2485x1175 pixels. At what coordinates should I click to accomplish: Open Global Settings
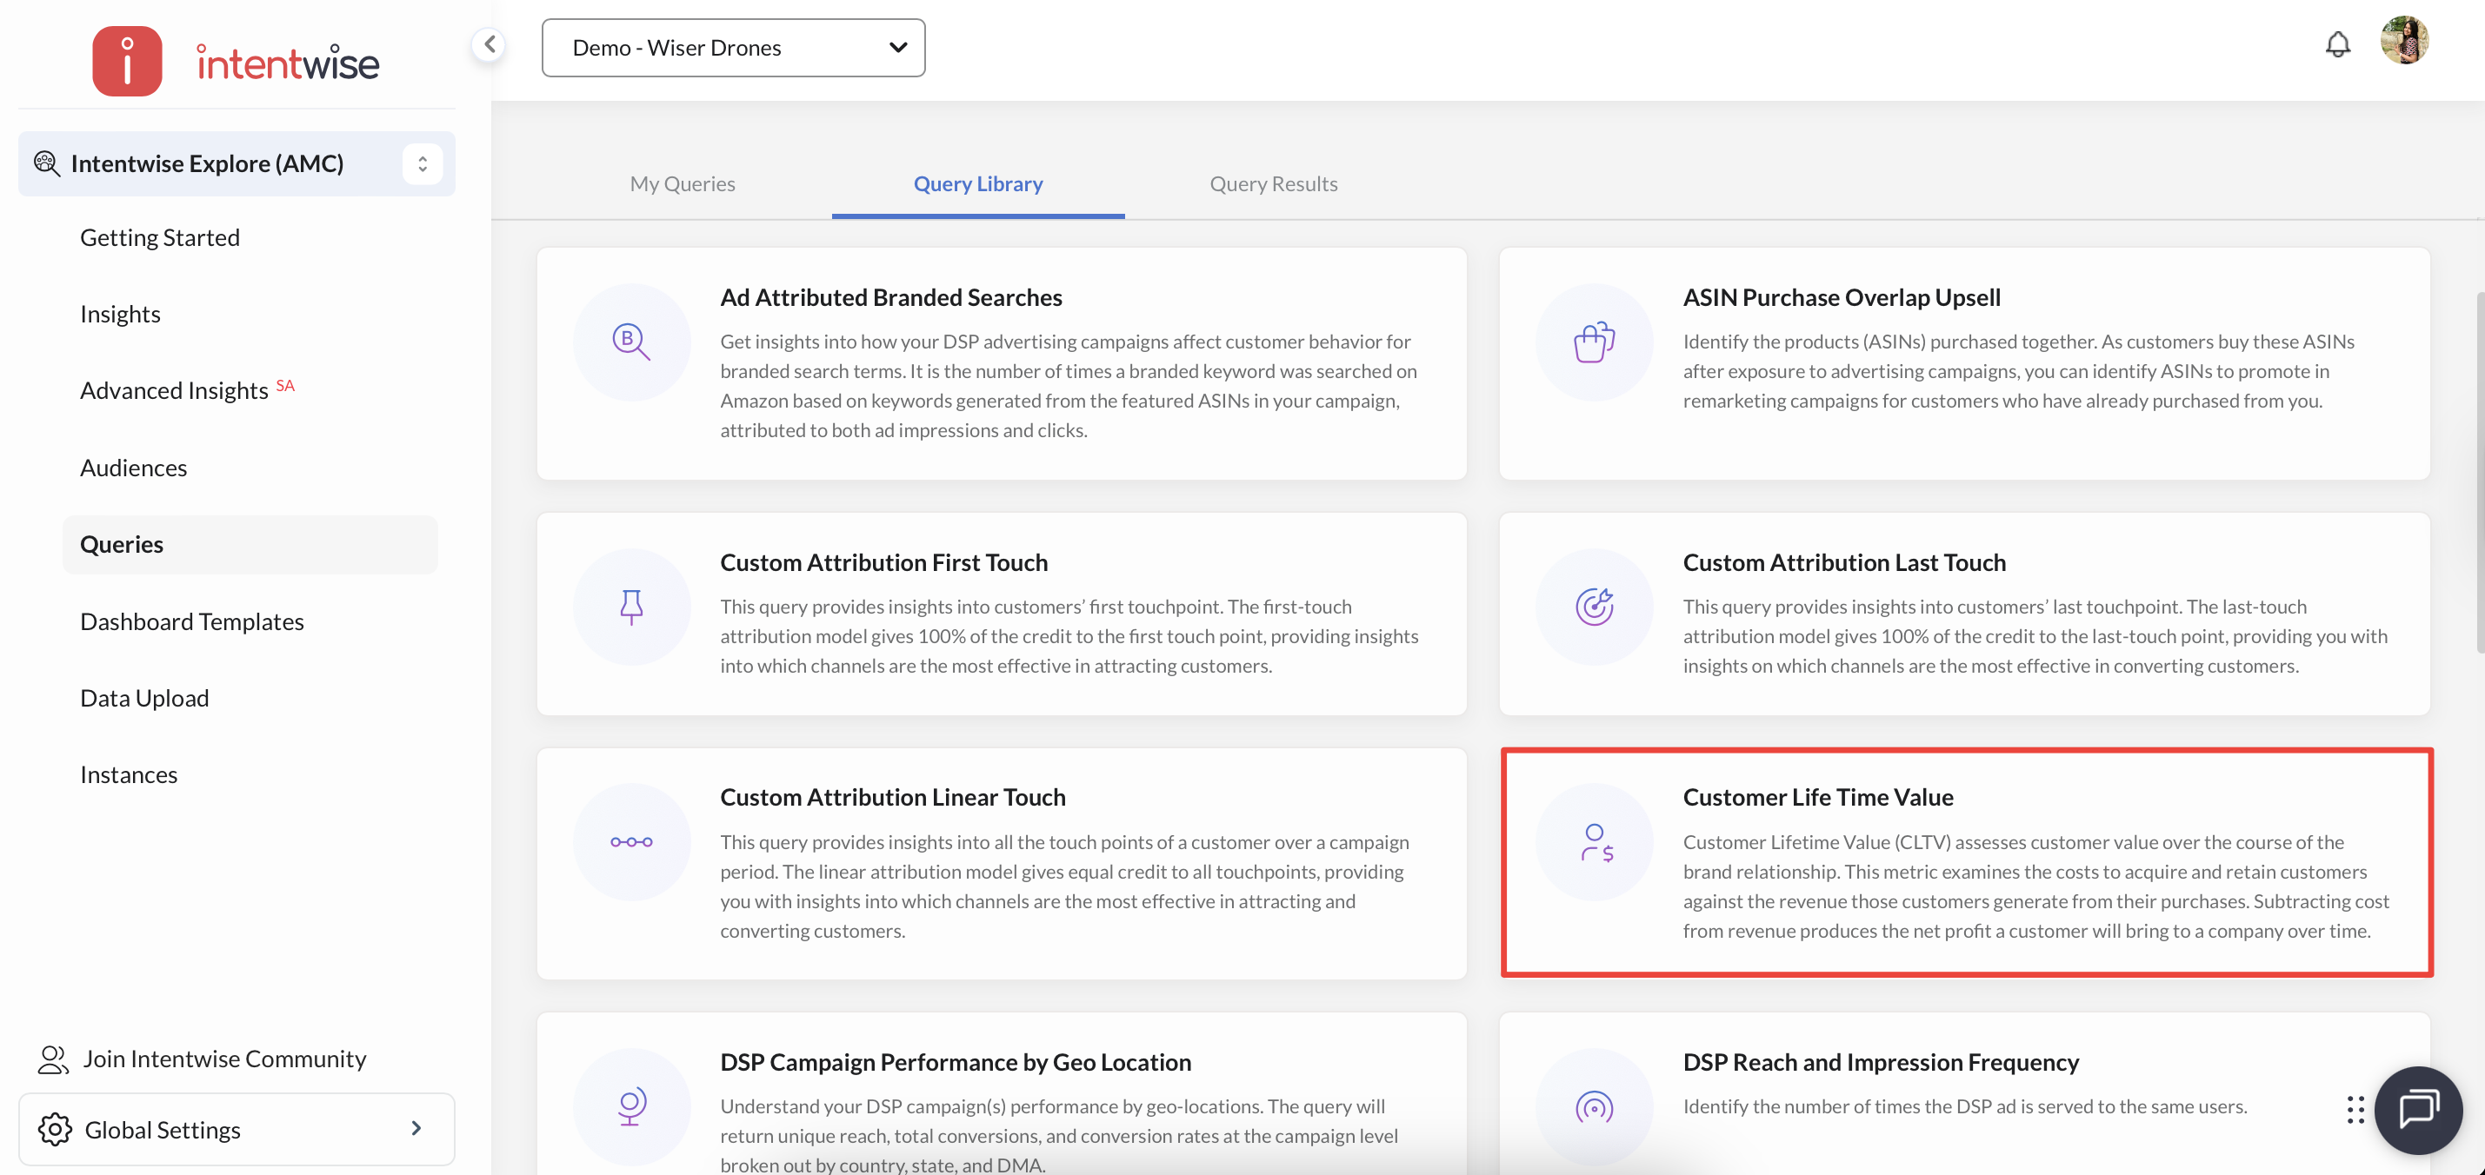pyautogui.click(x=237, y=1129)
